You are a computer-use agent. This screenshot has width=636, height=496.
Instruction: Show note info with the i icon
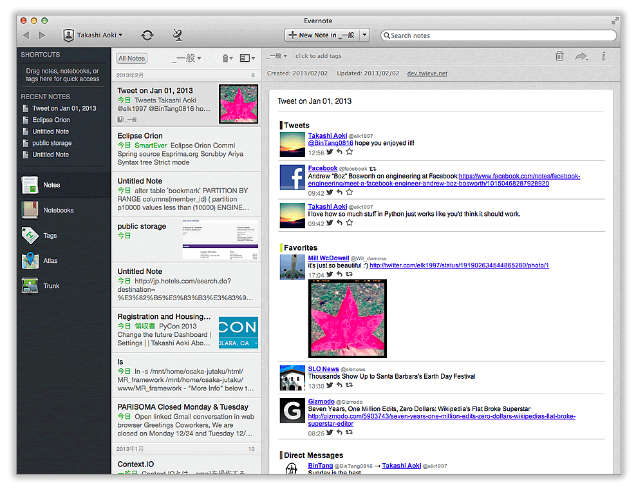(x=604, y=56)
